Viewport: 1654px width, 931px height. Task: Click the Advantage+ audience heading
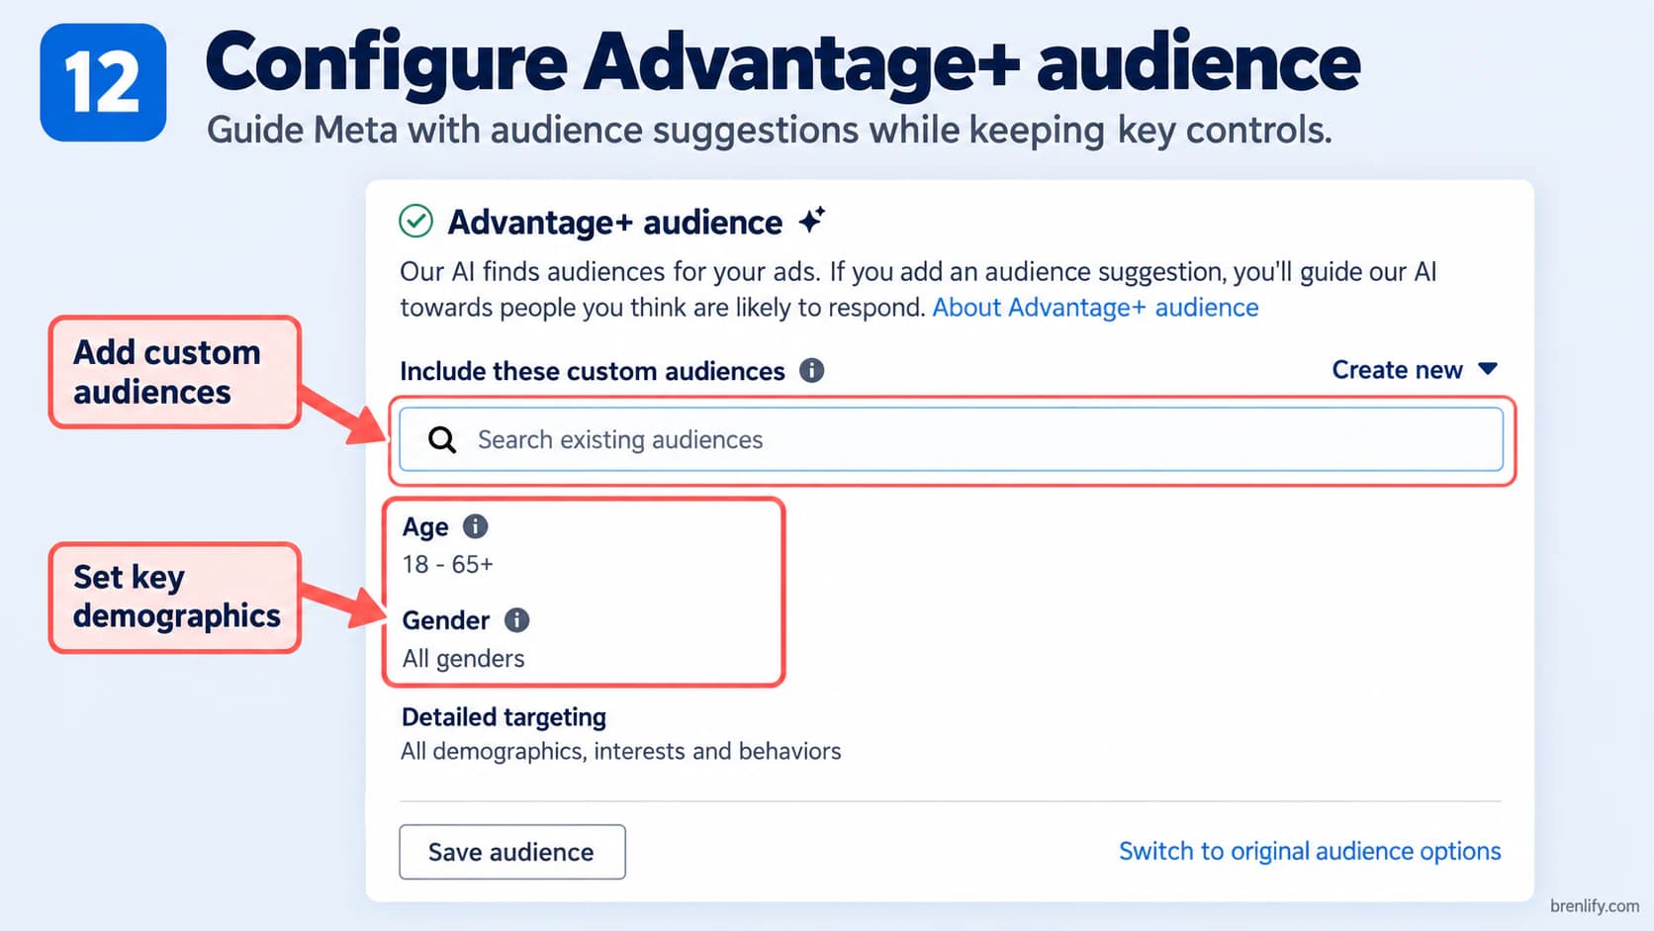coord(614,223)
